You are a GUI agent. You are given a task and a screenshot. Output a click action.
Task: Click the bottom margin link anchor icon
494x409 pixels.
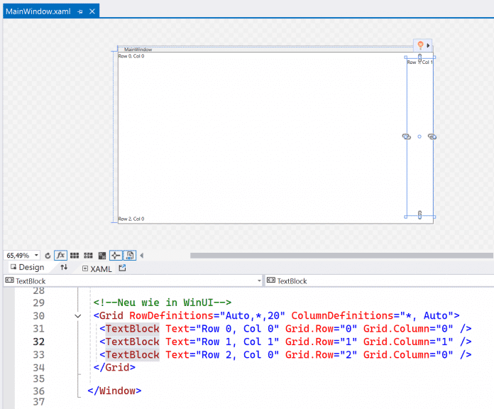click(x=419, y=215)
